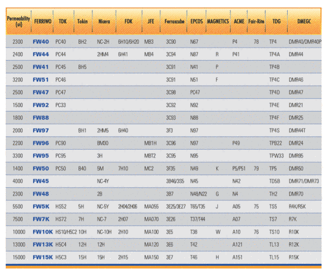Click the EPCOS column header
324x273 pixels.
point(197,21)
